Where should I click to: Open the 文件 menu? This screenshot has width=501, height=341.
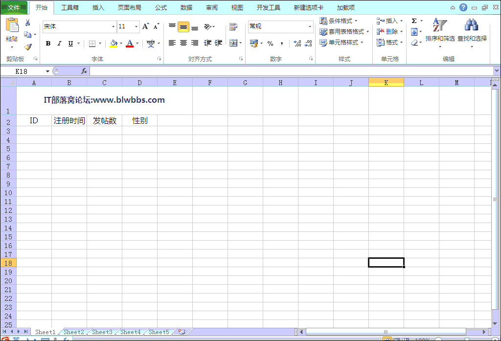point(14,7)
